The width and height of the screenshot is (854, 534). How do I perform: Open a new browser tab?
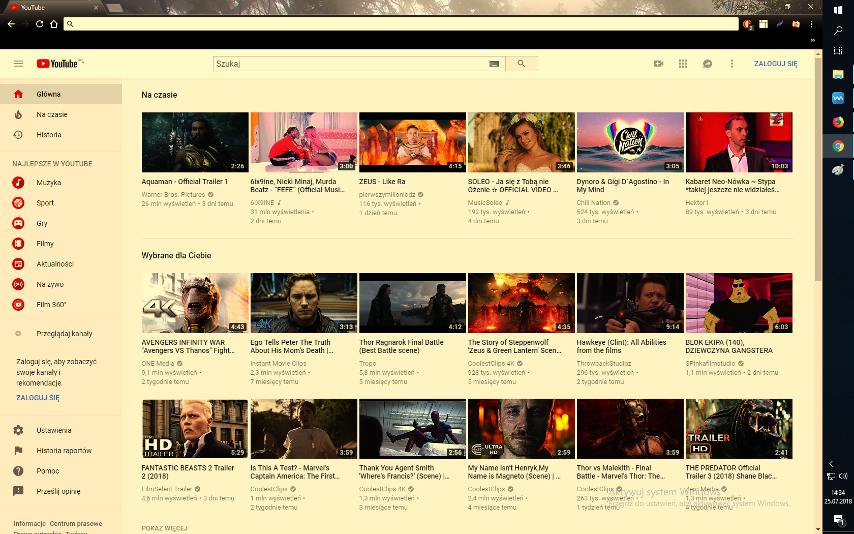coord(115,8)
